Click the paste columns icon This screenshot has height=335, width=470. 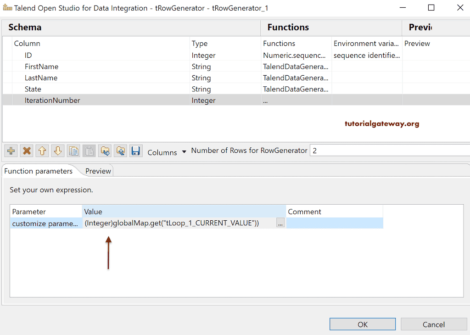pyautogui.click(x=89, y=151)
